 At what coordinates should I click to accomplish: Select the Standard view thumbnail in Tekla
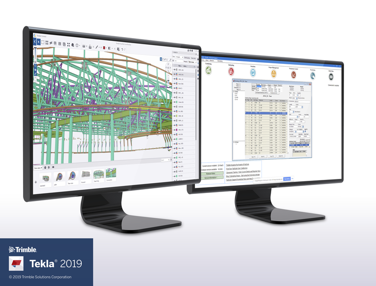point(44,177)
